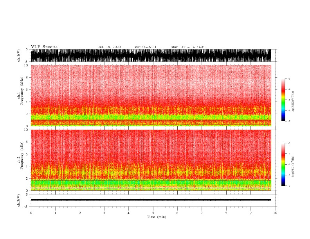Select the "ch.3(V)" axis label
The image size is (310, 239).
[19, 200]
